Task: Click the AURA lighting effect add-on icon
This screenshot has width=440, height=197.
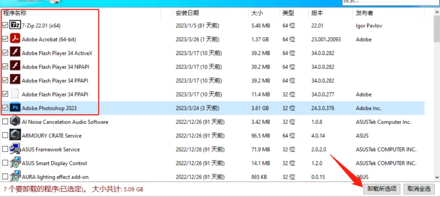Action: tap(15, 177)
